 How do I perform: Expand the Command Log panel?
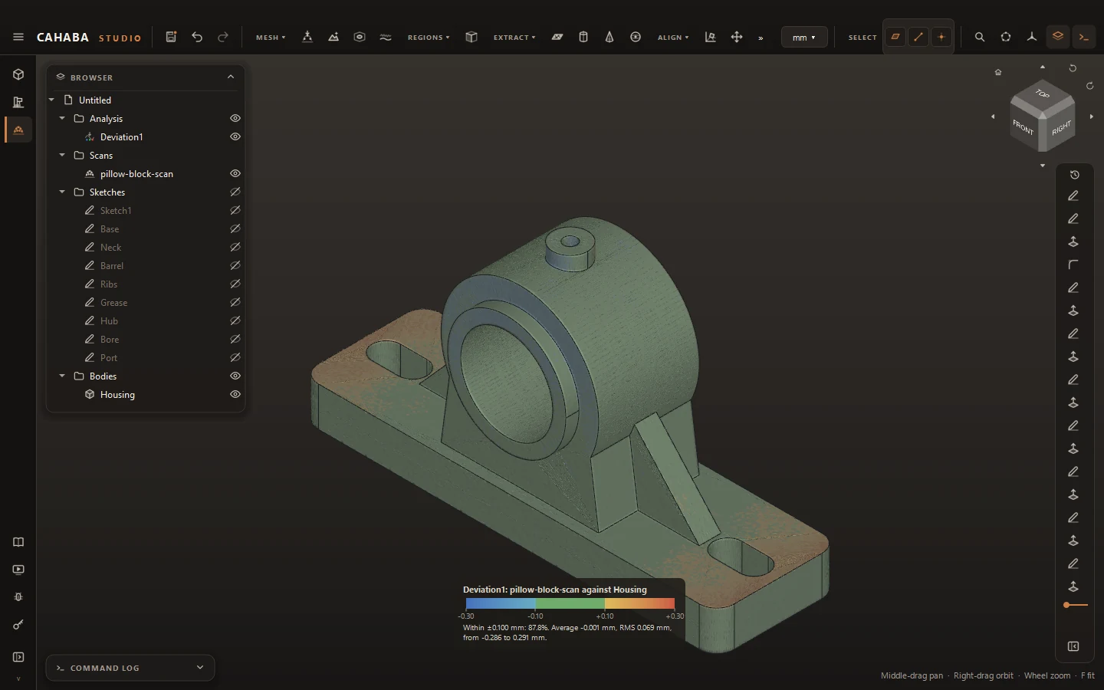click(x=200, y=668)
